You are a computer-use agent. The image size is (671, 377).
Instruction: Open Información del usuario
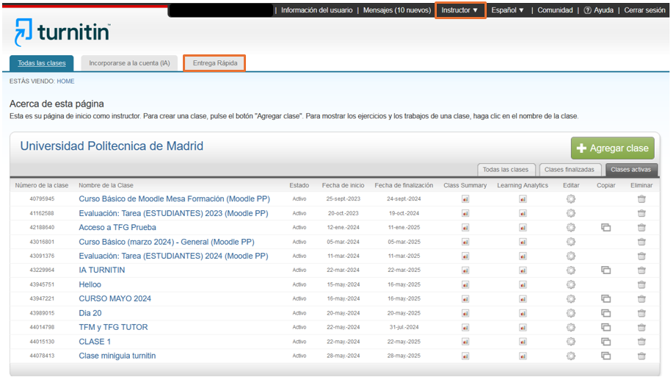coord(316,10)
